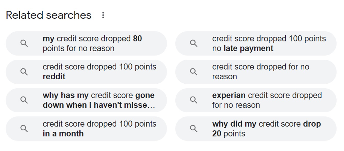The height and width of the screenshot is (151, 344).
Task: Search 'credit score dropped 100 points in a month'
Action: pos(99,129)
